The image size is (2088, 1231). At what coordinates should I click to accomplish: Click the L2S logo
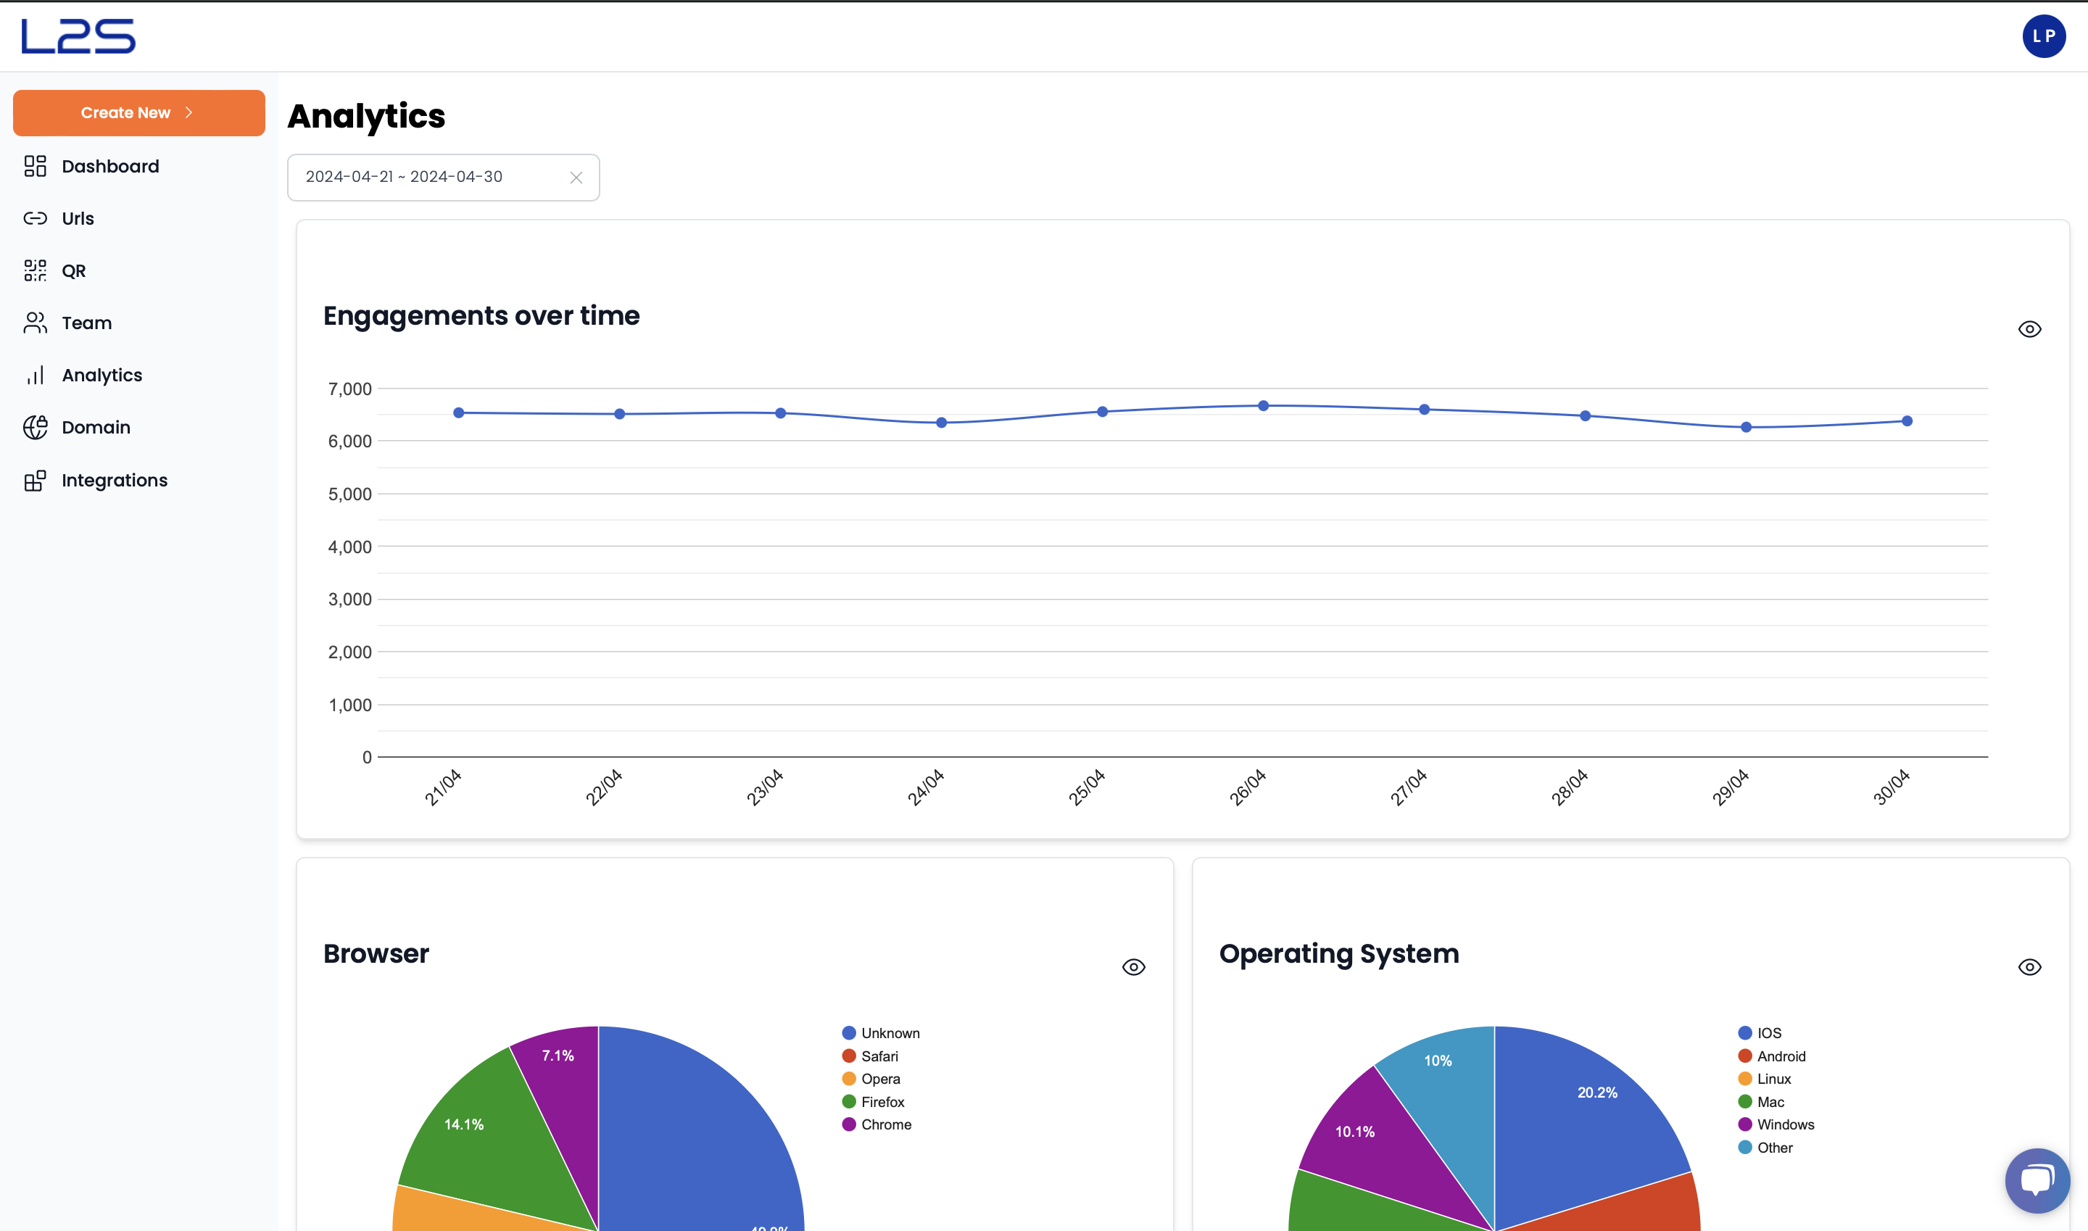pos(78,36)
